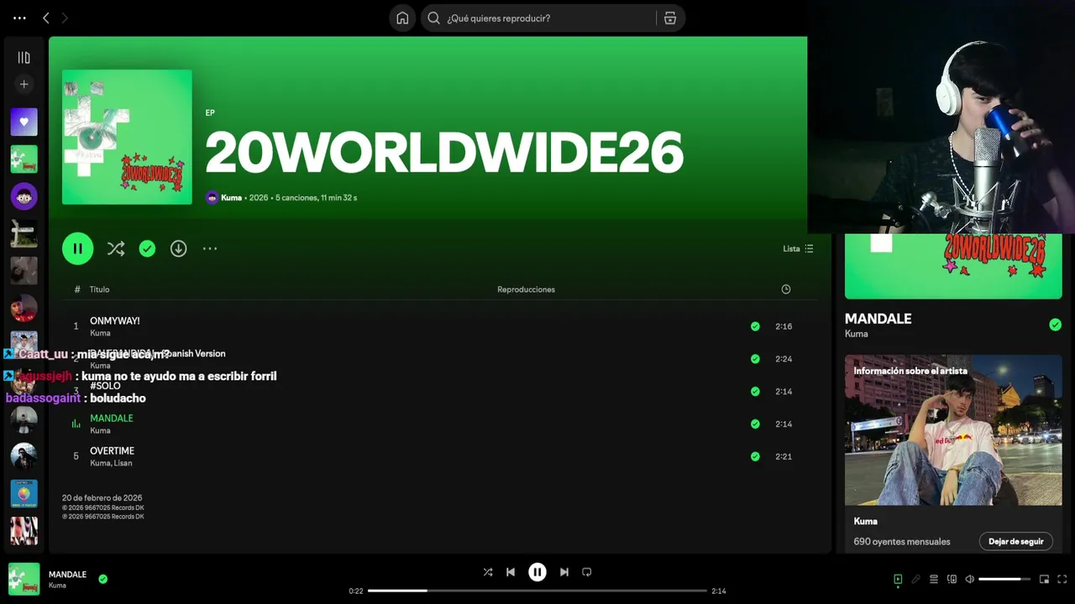
Task: Open Connect to a device icon
Action: point(952,579)
